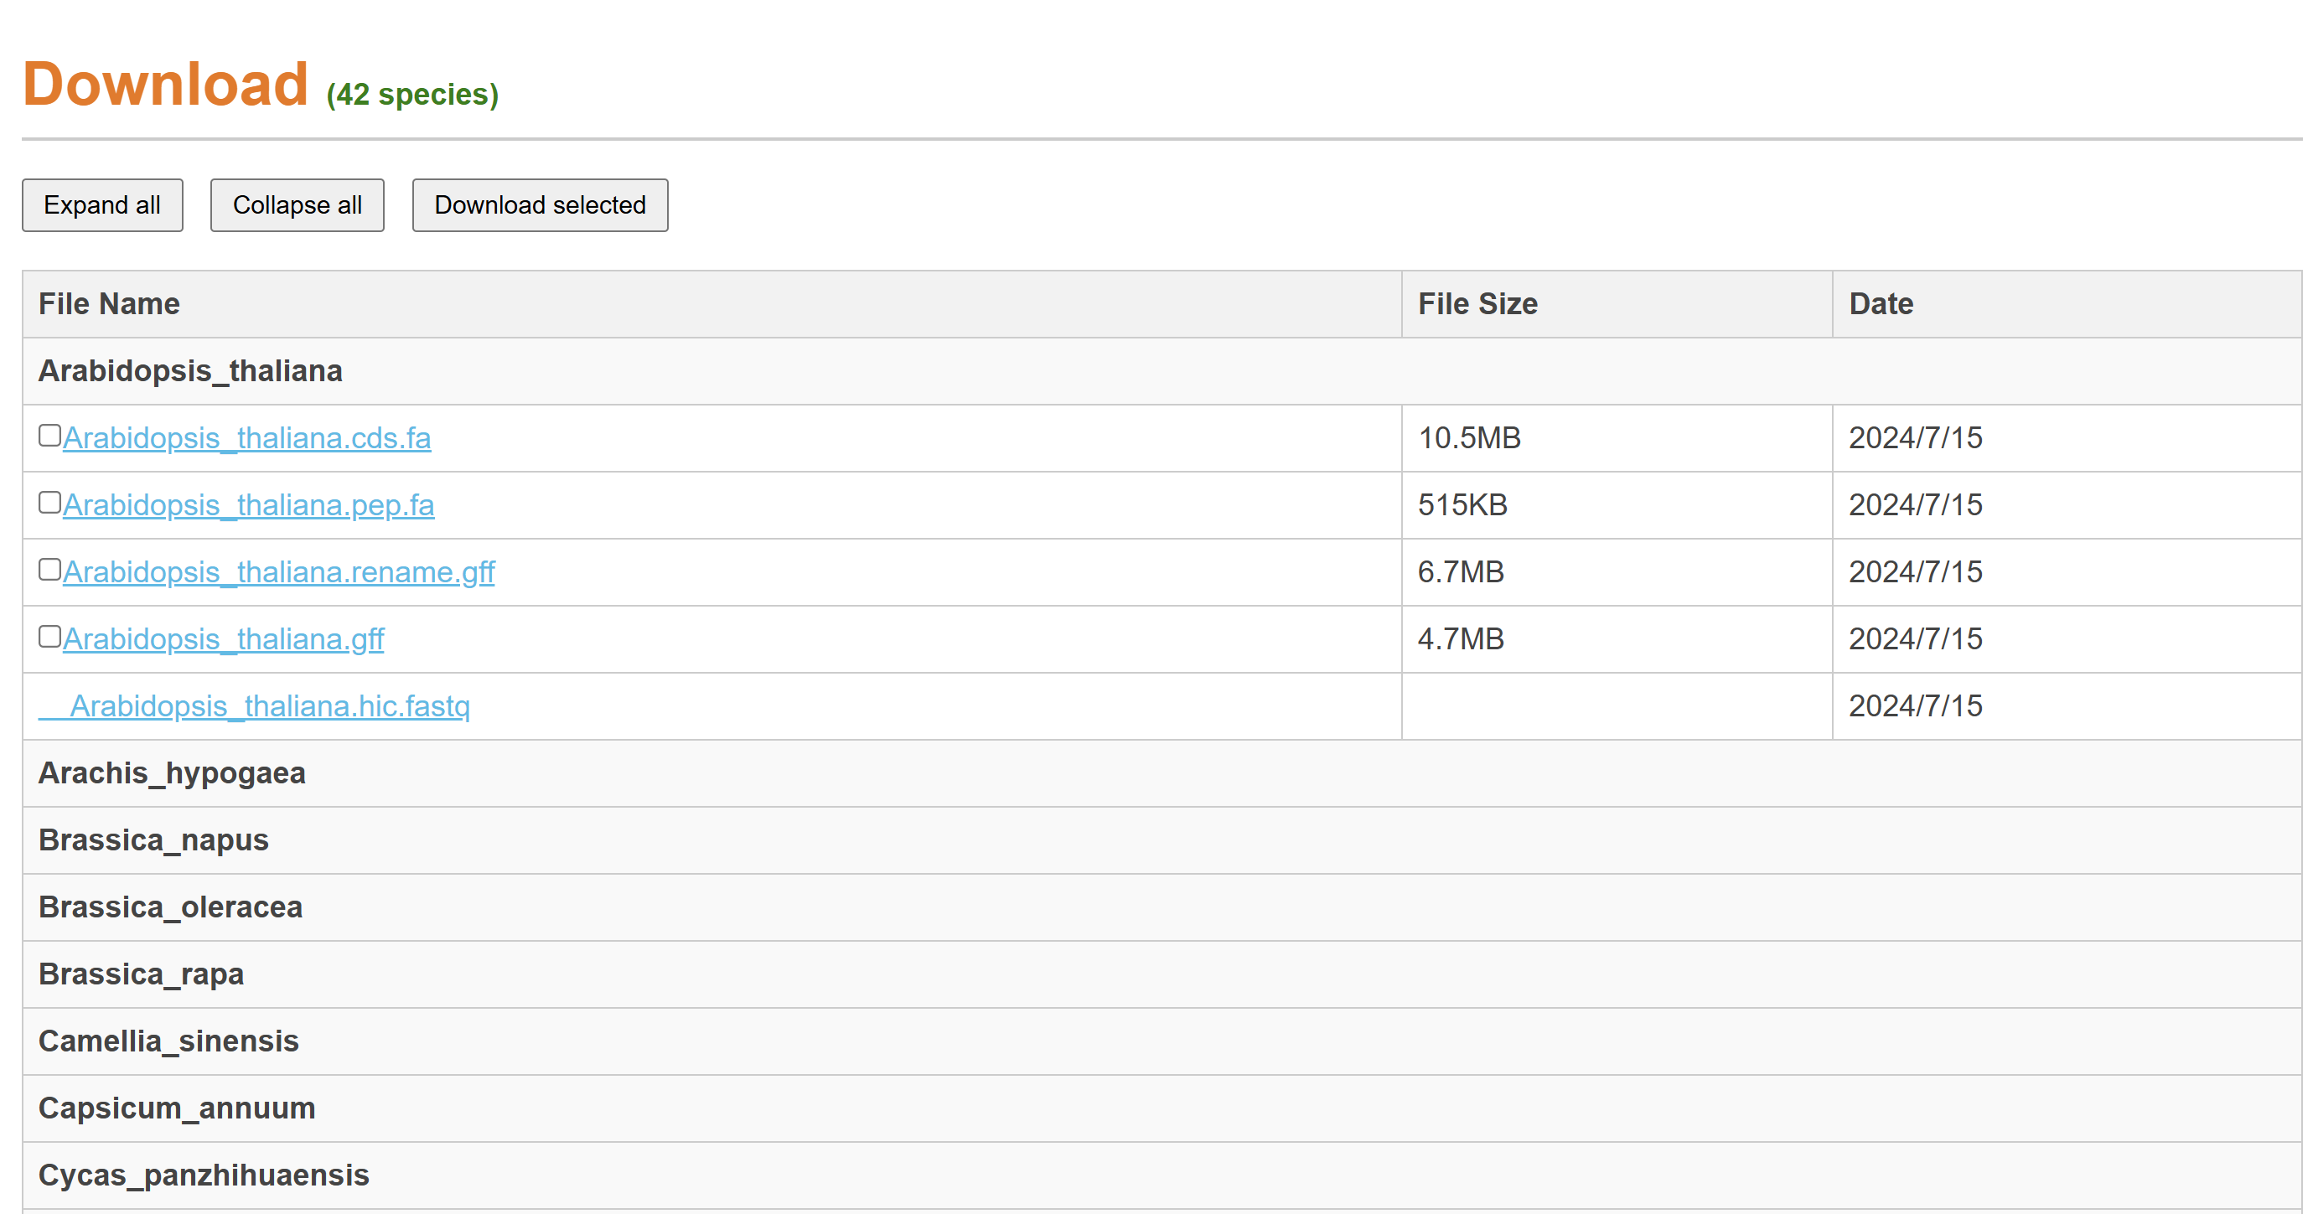Screen dimensions: 2318x1214
Task: Expand the Brassica_oleracea file list
Action: [x=170, y=907]
